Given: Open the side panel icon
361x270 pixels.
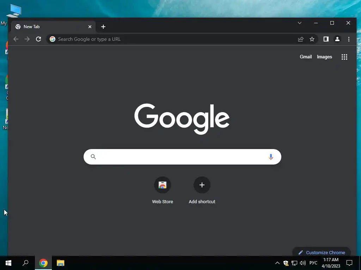Looking at the screenshot, I should [x=326, y=39].
